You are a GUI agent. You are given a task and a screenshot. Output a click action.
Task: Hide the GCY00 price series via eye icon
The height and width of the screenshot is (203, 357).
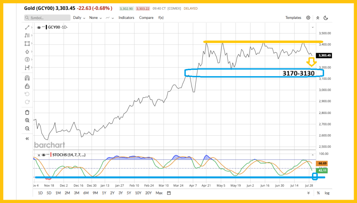tap(39, 27)
